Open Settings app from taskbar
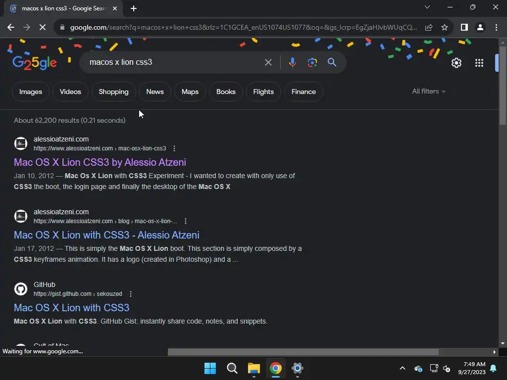 point(298,368)
